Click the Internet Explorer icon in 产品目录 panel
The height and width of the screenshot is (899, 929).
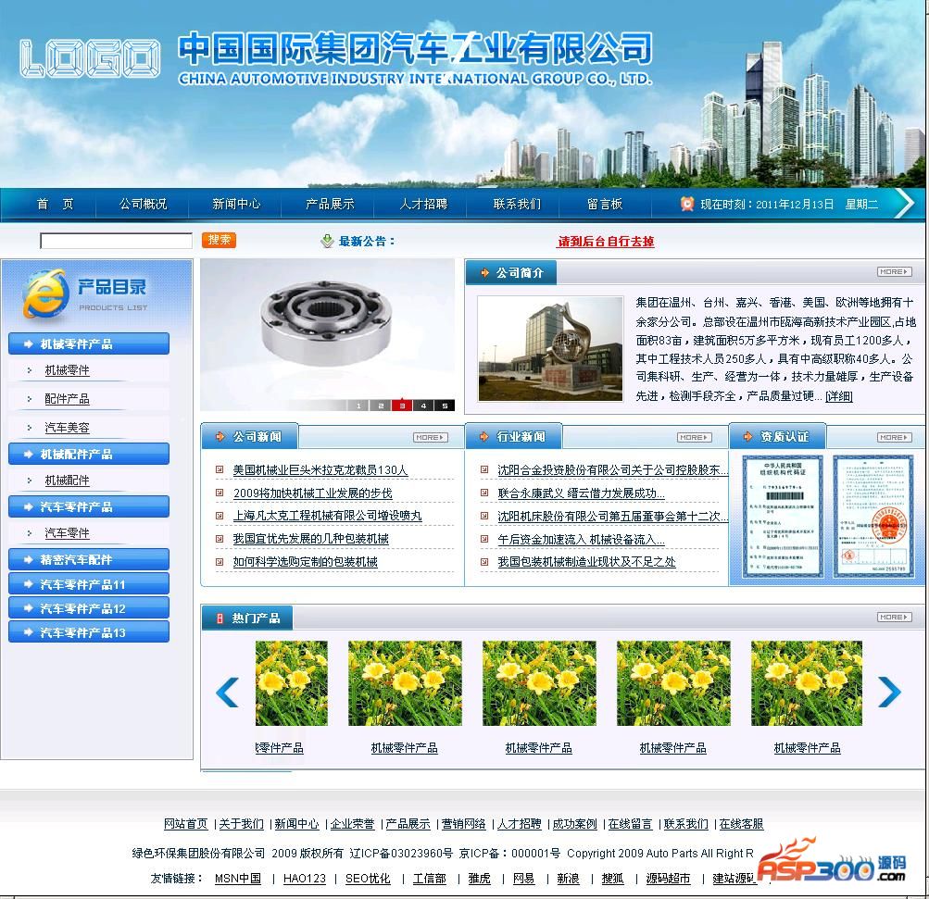click(x=45, y=293)
